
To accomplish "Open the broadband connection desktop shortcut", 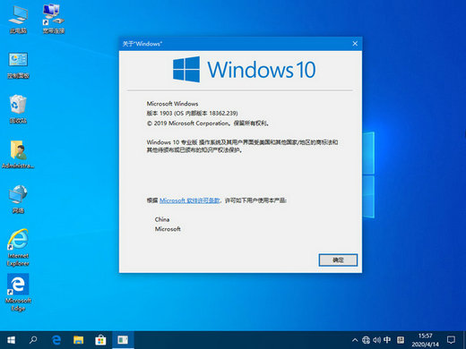I will coord(54,20).
